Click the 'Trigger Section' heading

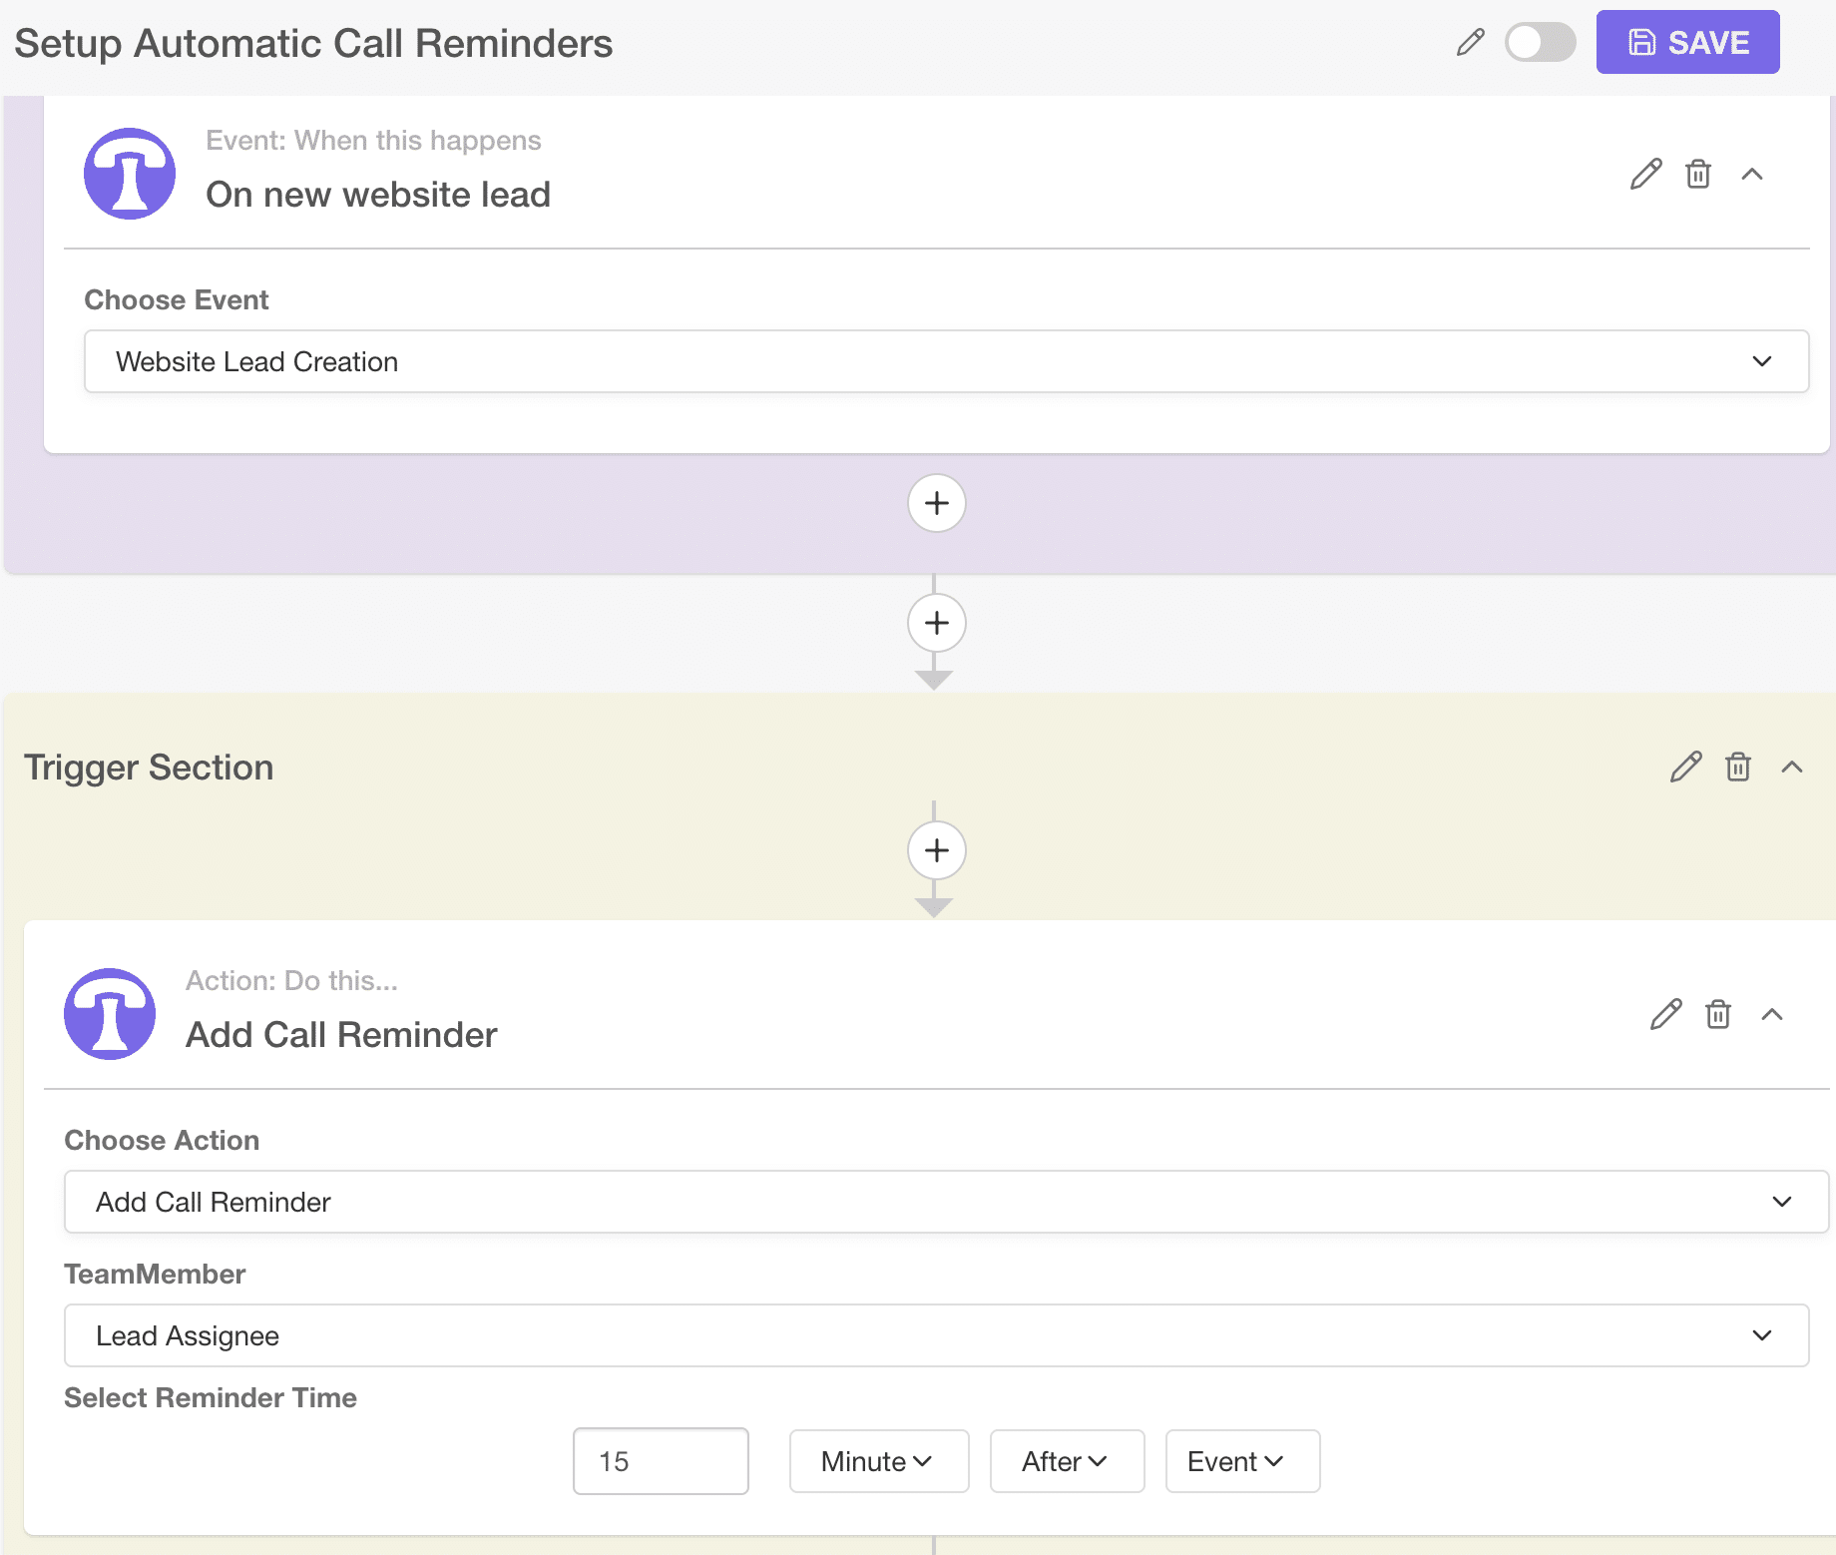[149, 768]
